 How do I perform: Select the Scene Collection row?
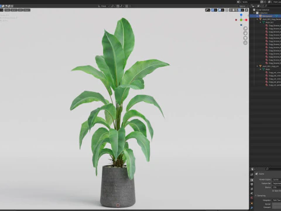point(265,9)
